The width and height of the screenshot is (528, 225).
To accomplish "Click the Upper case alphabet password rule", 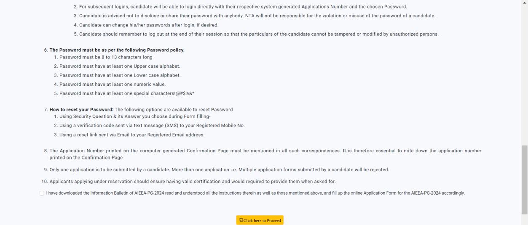I will (x=120, y=66).
